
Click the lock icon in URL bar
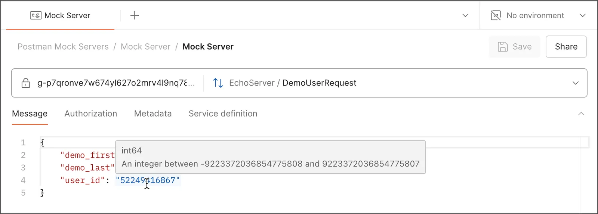(26, 83)
